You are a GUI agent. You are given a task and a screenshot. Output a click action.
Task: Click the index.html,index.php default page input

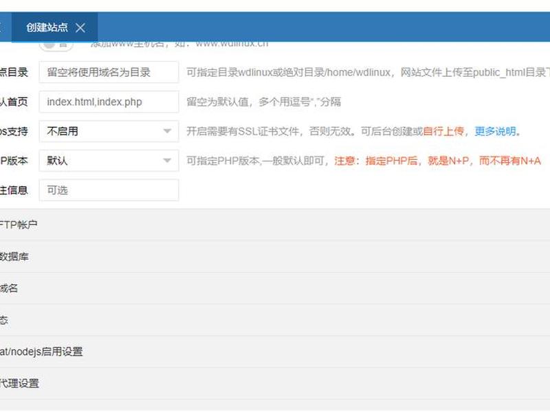[109, 102]
